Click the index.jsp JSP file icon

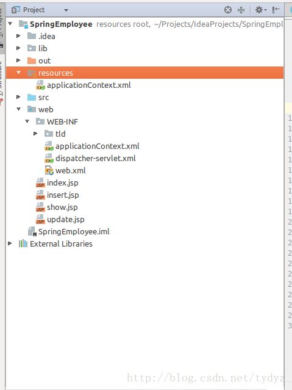coord(40,182)
